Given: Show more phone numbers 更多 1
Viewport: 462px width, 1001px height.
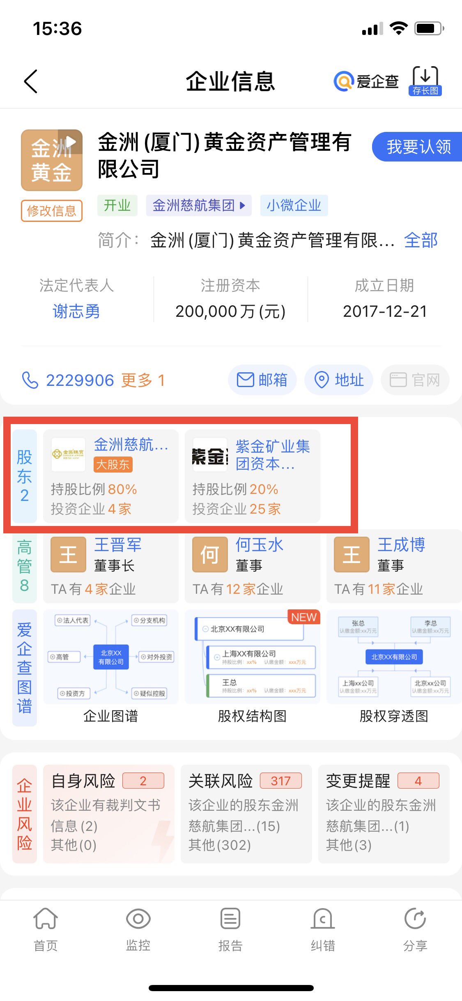Looking at the screenshot, I should [x=143, y=380].
